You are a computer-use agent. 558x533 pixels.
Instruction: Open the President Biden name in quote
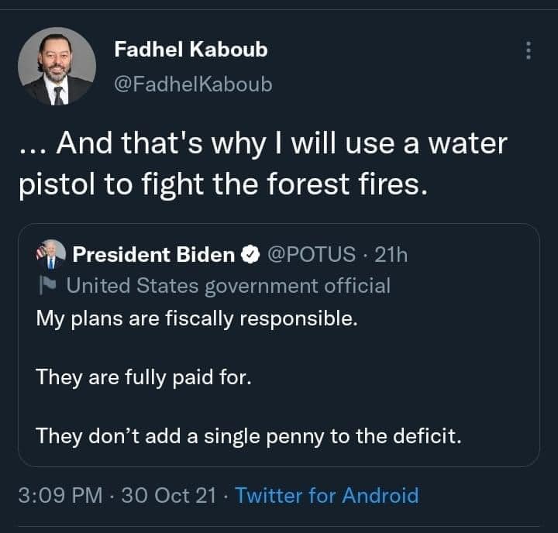(153, 254)
